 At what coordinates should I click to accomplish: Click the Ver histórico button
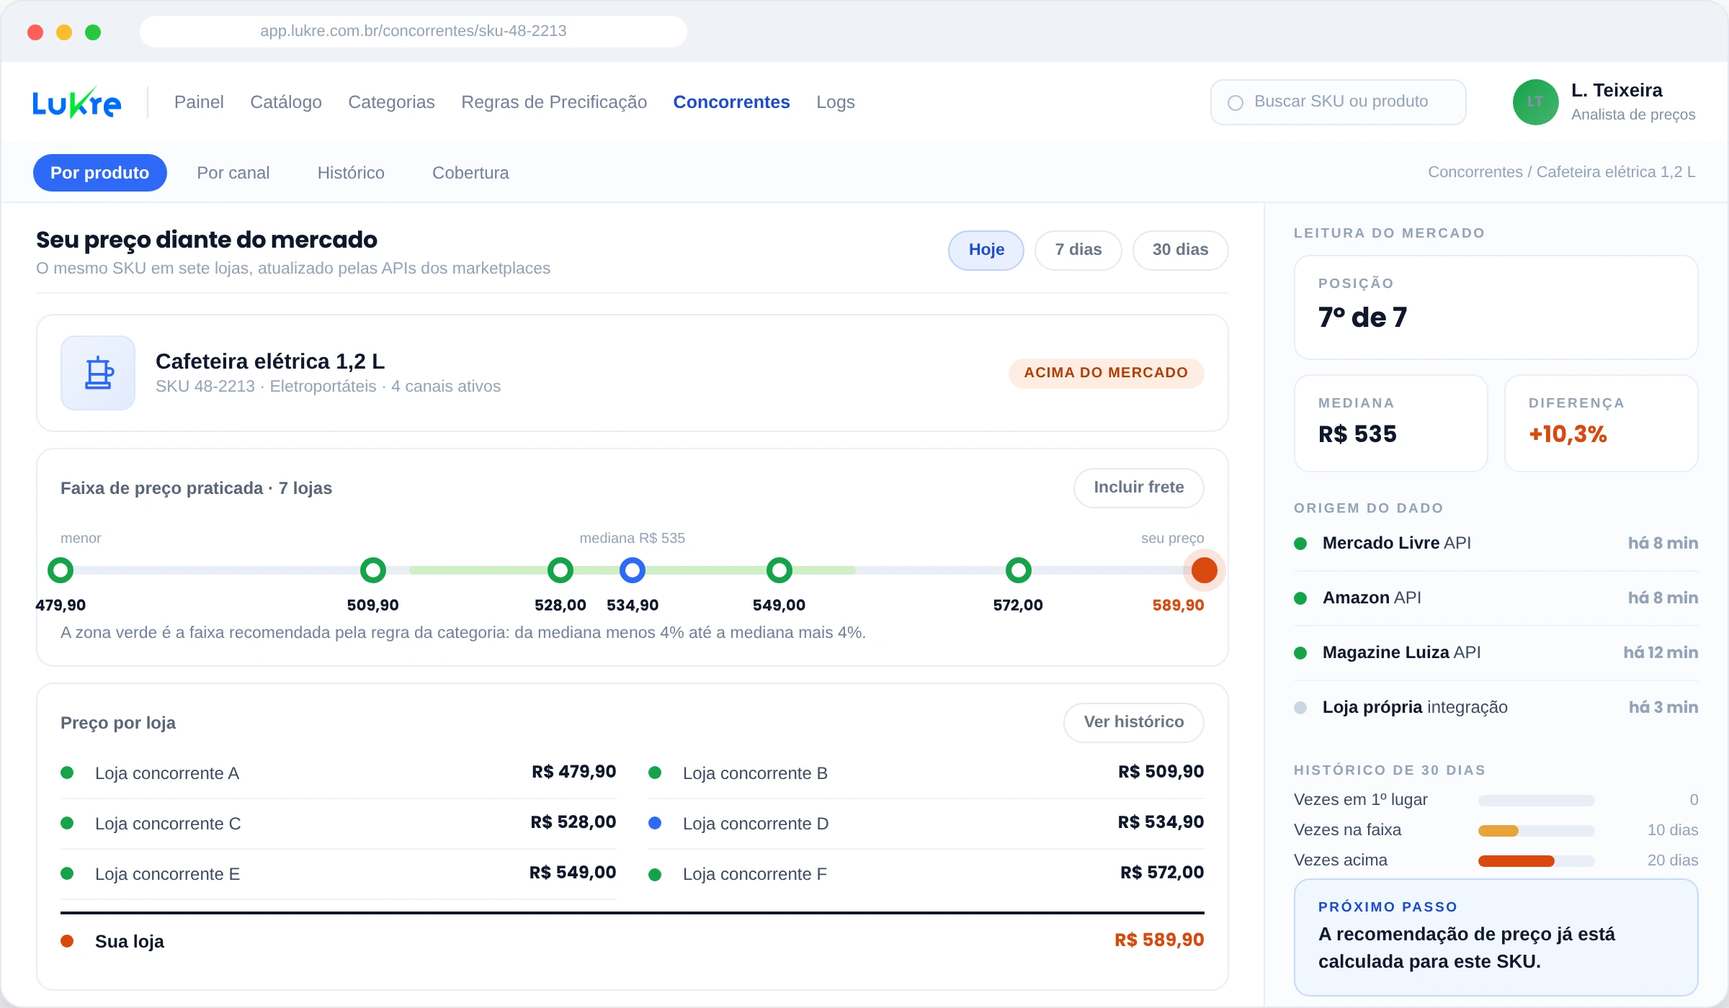1133,722
